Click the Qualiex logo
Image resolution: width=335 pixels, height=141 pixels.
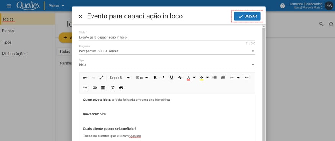pyautogui.click(x=28, y=6)
